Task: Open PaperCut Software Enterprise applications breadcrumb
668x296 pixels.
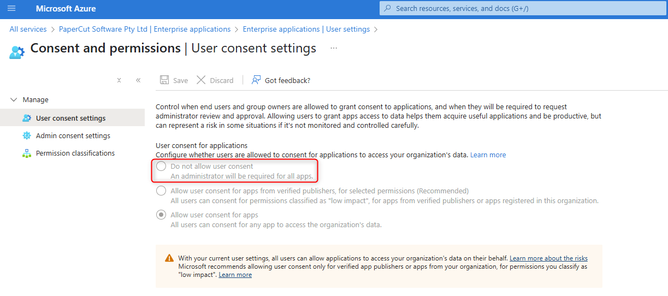Action: (x=145, y=29)
